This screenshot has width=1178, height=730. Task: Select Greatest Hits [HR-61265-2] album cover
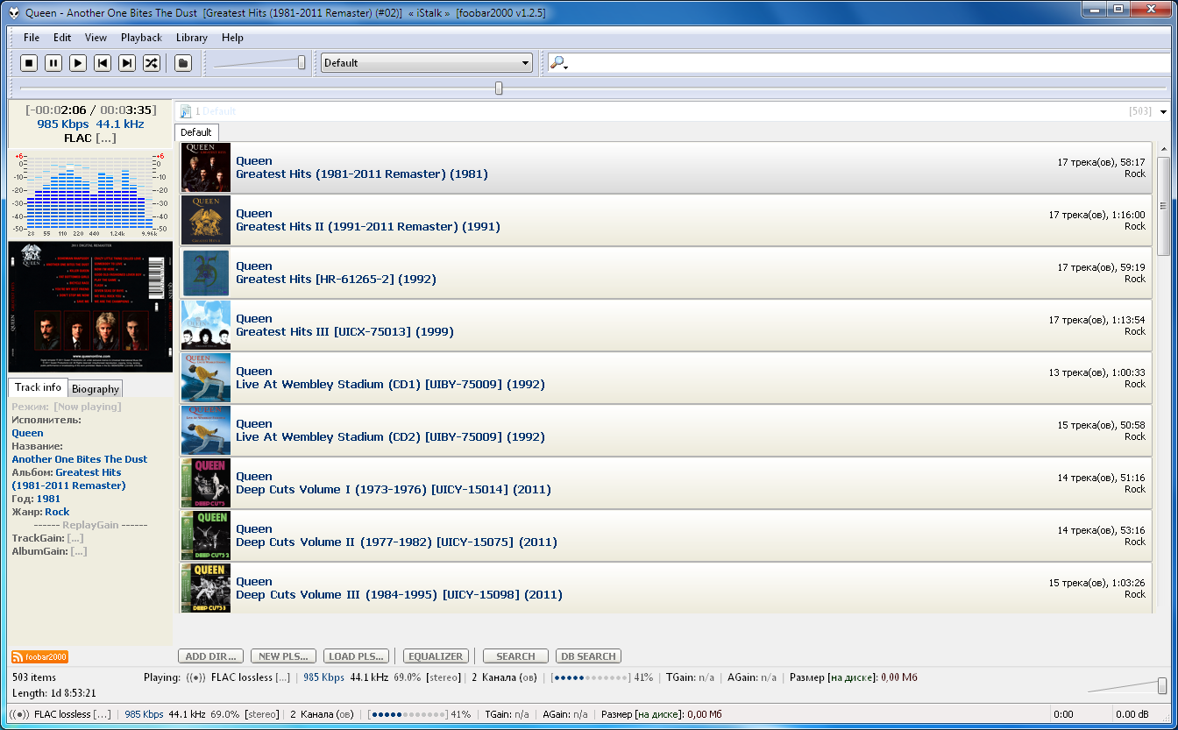point(206,273)
